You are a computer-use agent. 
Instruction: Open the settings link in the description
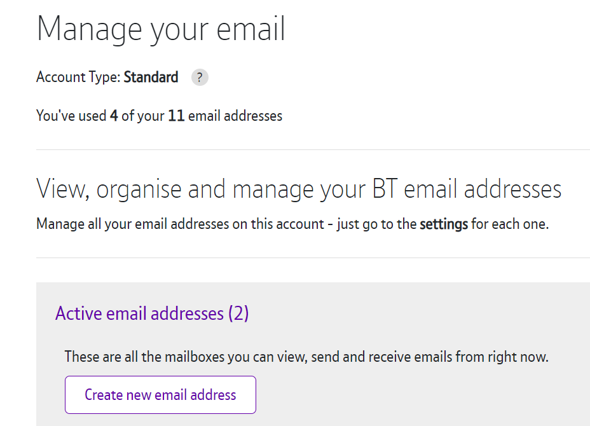tap(444, 224)
